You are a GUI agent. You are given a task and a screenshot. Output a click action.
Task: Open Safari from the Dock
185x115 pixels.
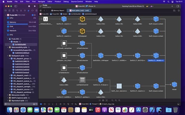click(x=23, y=110)
